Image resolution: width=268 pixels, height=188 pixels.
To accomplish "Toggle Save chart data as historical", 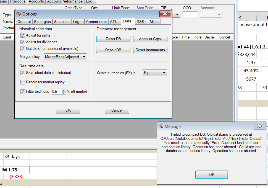I will point(22,73).
